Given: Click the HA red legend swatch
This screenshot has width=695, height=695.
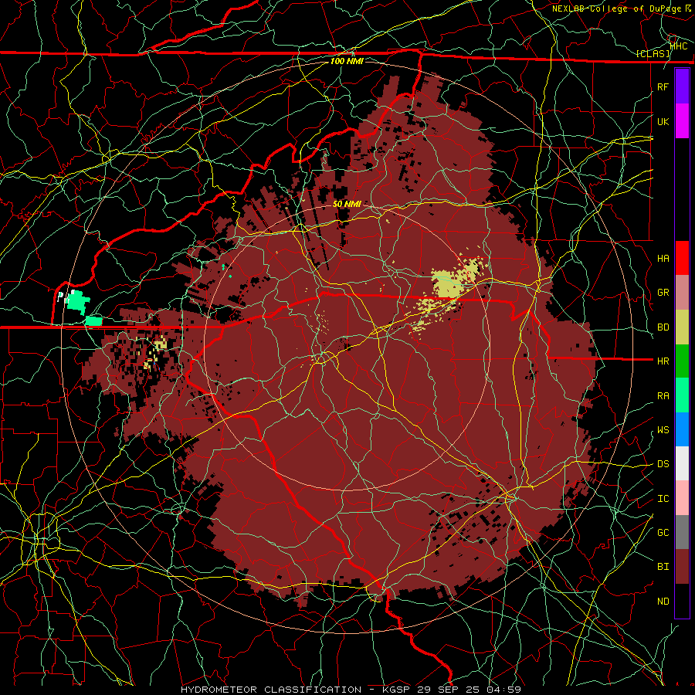Looking at the screenshot, I should tap(682, 258).
